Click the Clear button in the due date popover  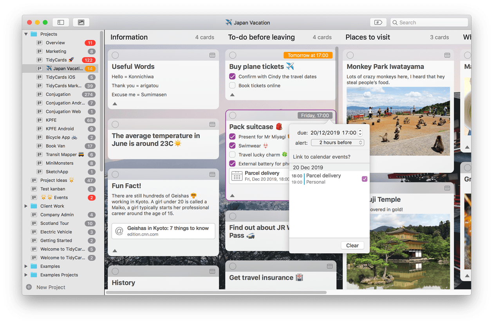(352, 245)
